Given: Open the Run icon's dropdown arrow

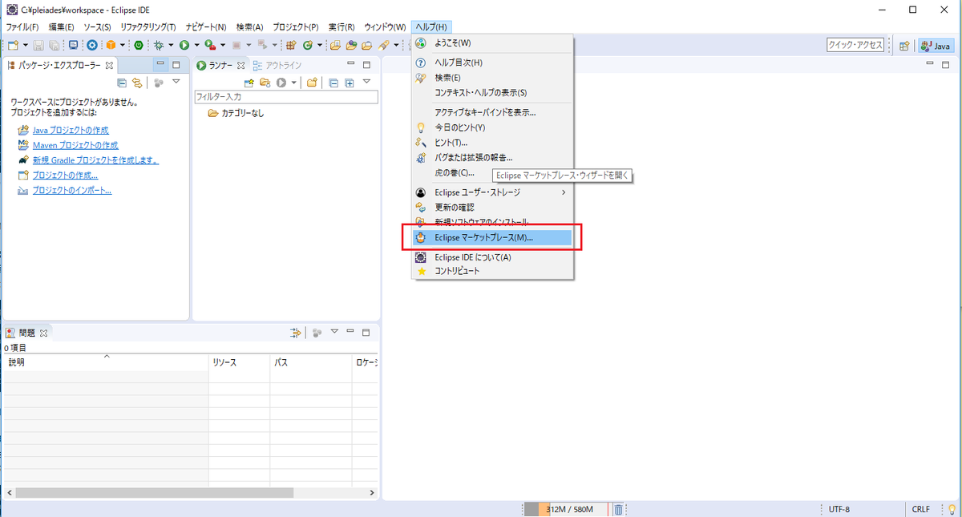Looking at the screenshot, I should pyautogui.click(x=196, y=46).
